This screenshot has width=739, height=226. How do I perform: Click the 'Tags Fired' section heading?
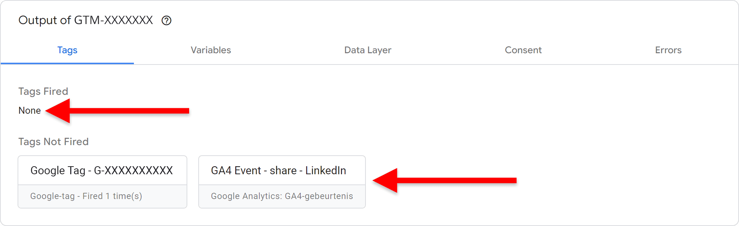tap(43, 91)
